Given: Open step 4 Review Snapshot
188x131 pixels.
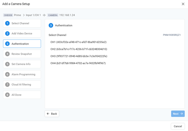Looking at the screenshot, I should pos(22,54).
